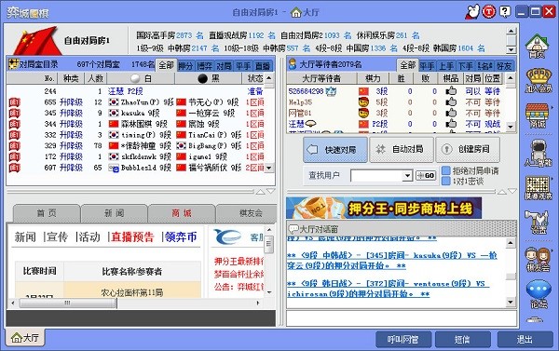The width and height of the screenshot is (559, 351).
Task: Click the red T icon in title bar
Action: pos(489,12)
